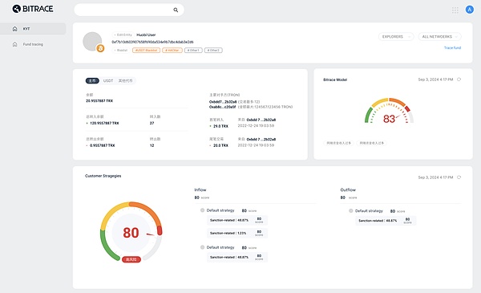Click the orange #HACKer tag
Image resolution: width=481 pixels, height=293 pixels.
click(172, 50)
